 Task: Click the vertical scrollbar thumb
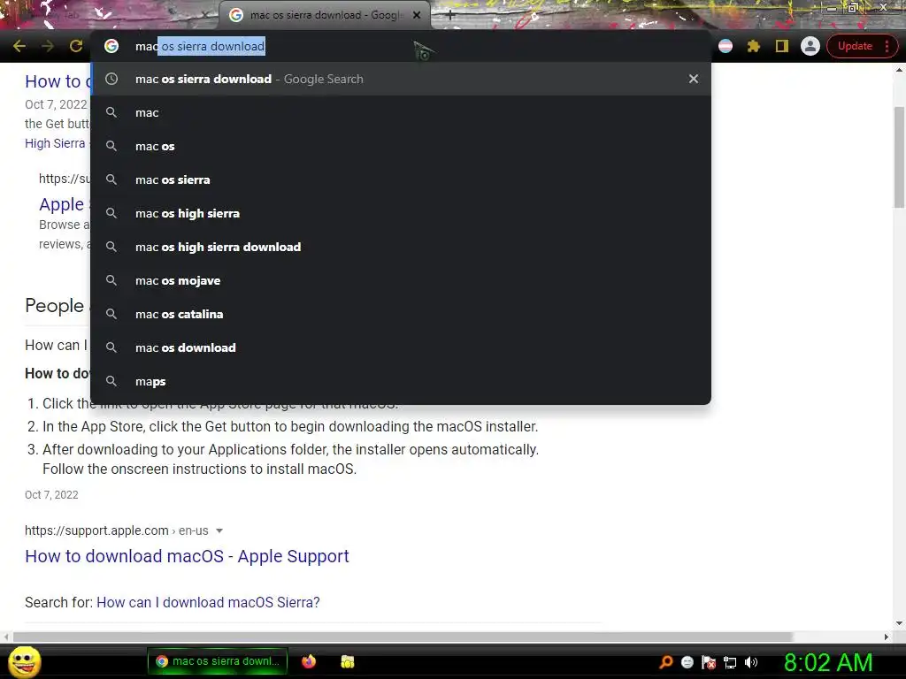click(899, 156)
